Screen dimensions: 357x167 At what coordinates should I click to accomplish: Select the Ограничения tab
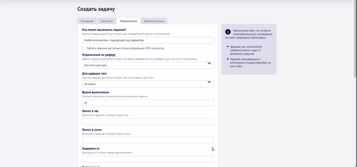click(x=129, y=21)
